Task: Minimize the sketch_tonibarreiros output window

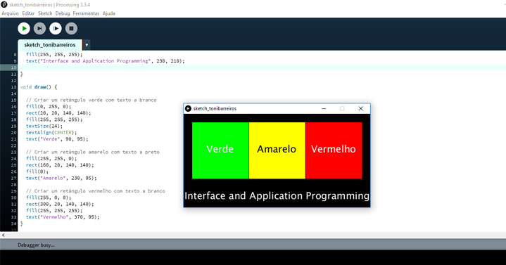Action: click(324, 109)
